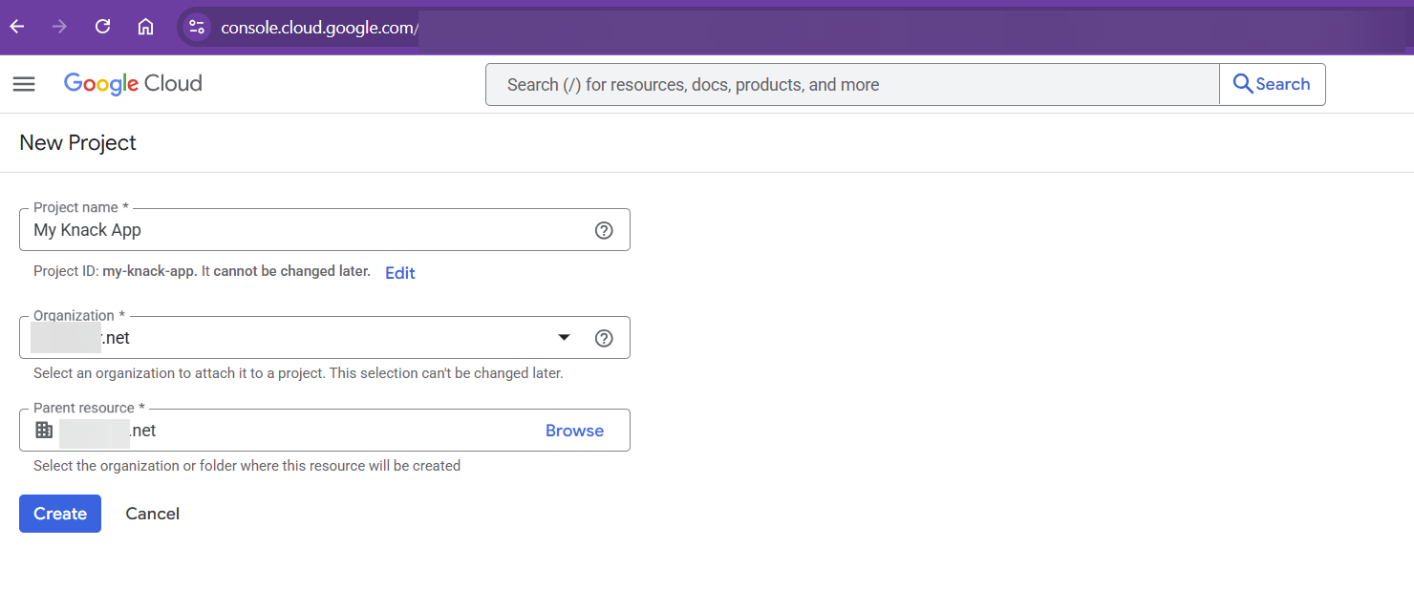The height and width of the screenshot is (611, 1414).
Task: Click the organization selection hint text
Action: pos(298,373)
